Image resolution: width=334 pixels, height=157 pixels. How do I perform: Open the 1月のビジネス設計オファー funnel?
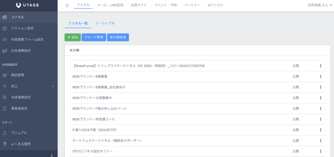click(x=92, y=151)
